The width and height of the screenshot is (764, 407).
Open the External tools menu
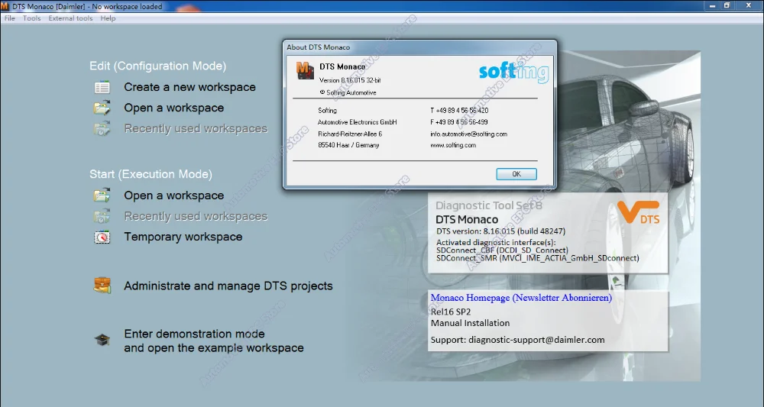(x=70, y=18)
